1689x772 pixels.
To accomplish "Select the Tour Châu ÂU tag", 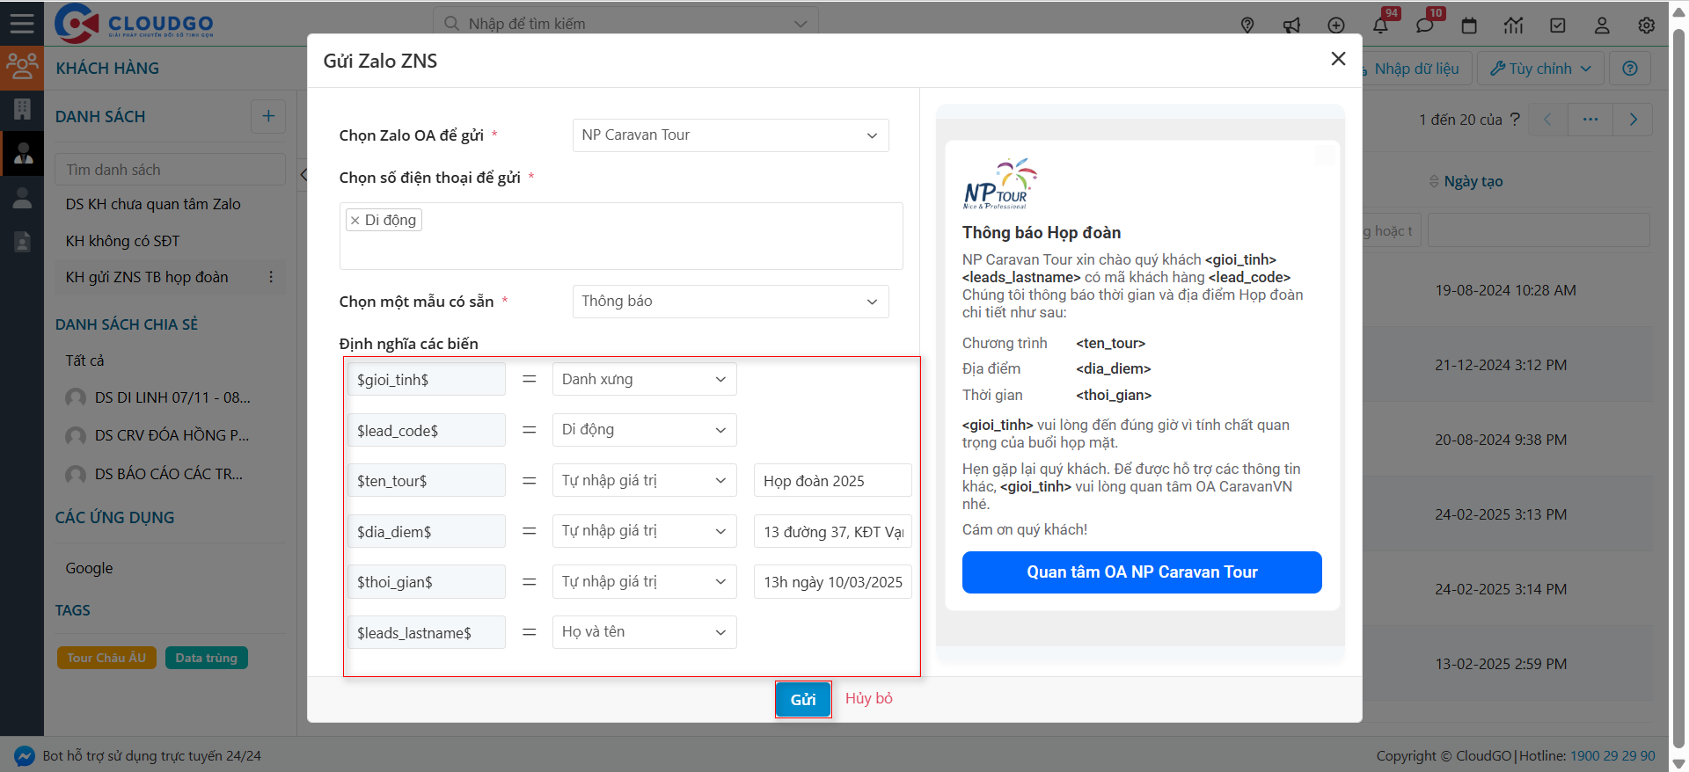I will coord(106,658).
